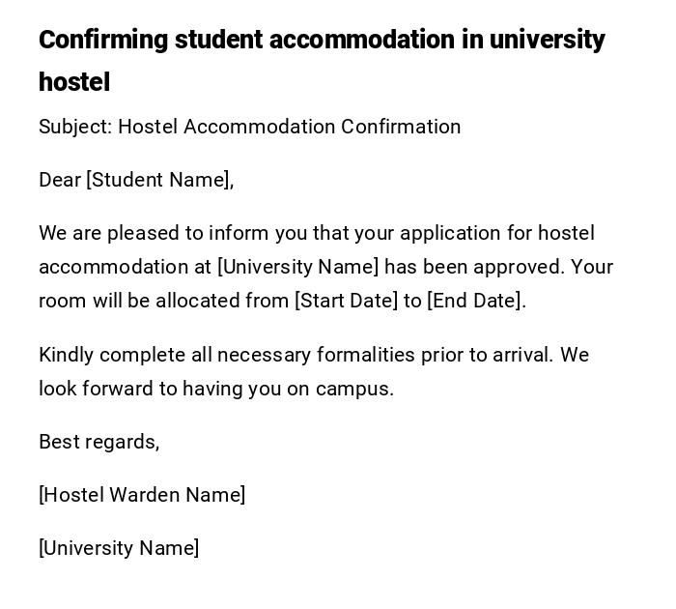
Task: Click the "Best regards," closing line
Action: pyautogui.click(x=99, y=442)
